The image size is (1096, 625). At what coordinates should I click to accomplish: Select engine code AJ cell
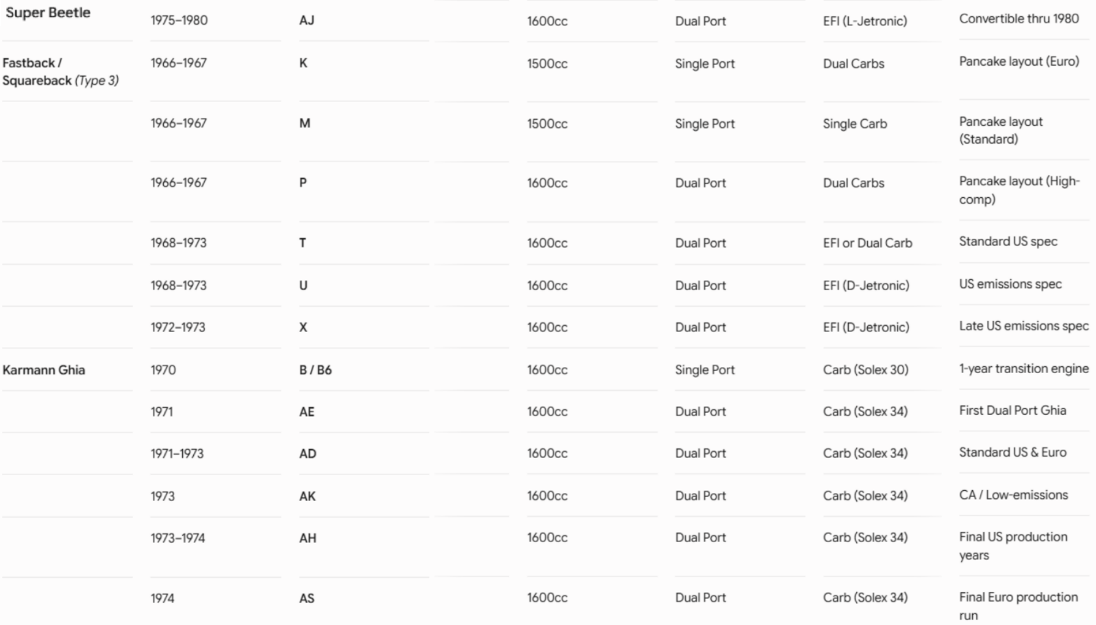click(x=307, y=21)
